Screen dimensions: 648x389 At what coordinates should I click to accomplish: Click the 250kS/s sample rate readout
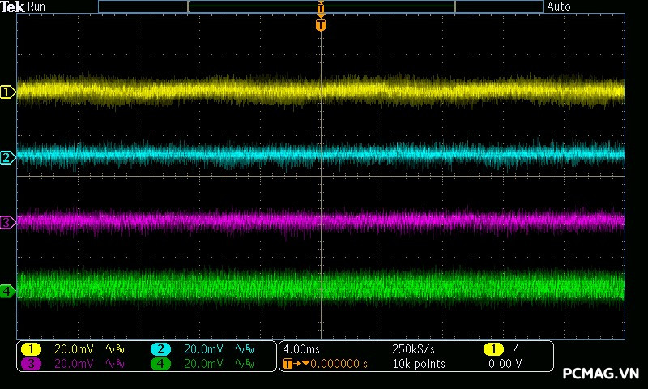(x=413, y=349)
